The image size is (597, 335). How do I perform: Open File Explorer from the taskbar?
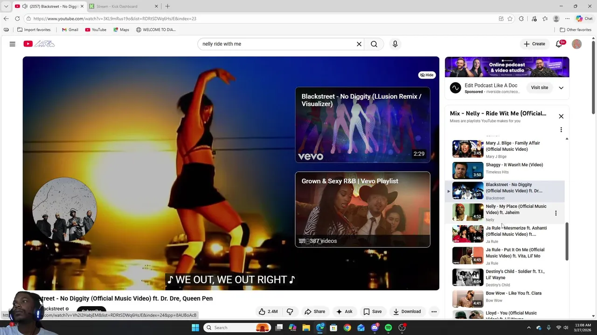tap(306, 328)
